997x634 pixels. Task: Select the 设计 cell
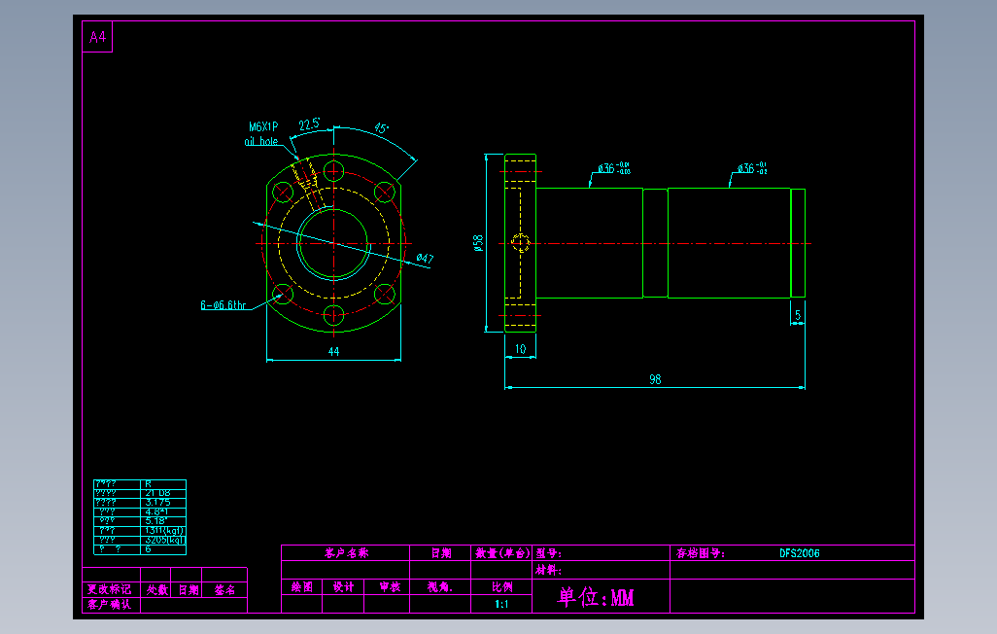(343, 587)
